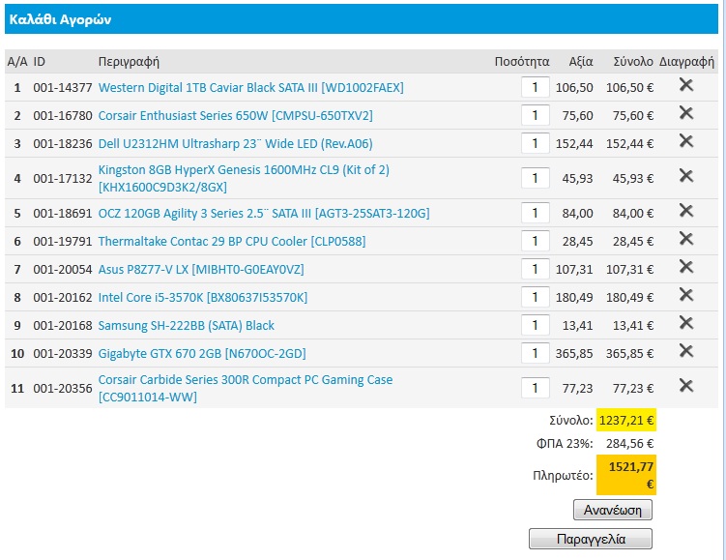Screen dimensions: 726x560
Task: Edit quantity field for Asus P8Z77-V row
Action: pyautogui.click(x=536, y=269)
